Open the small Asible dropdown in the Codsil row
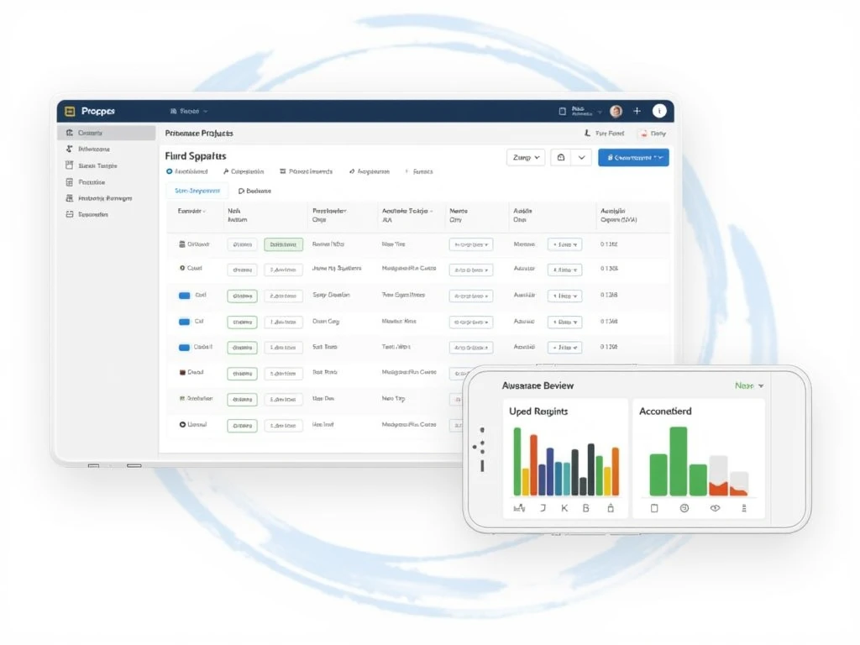The width and height of the screenshot is (860, 645). [x=565, y=348]
